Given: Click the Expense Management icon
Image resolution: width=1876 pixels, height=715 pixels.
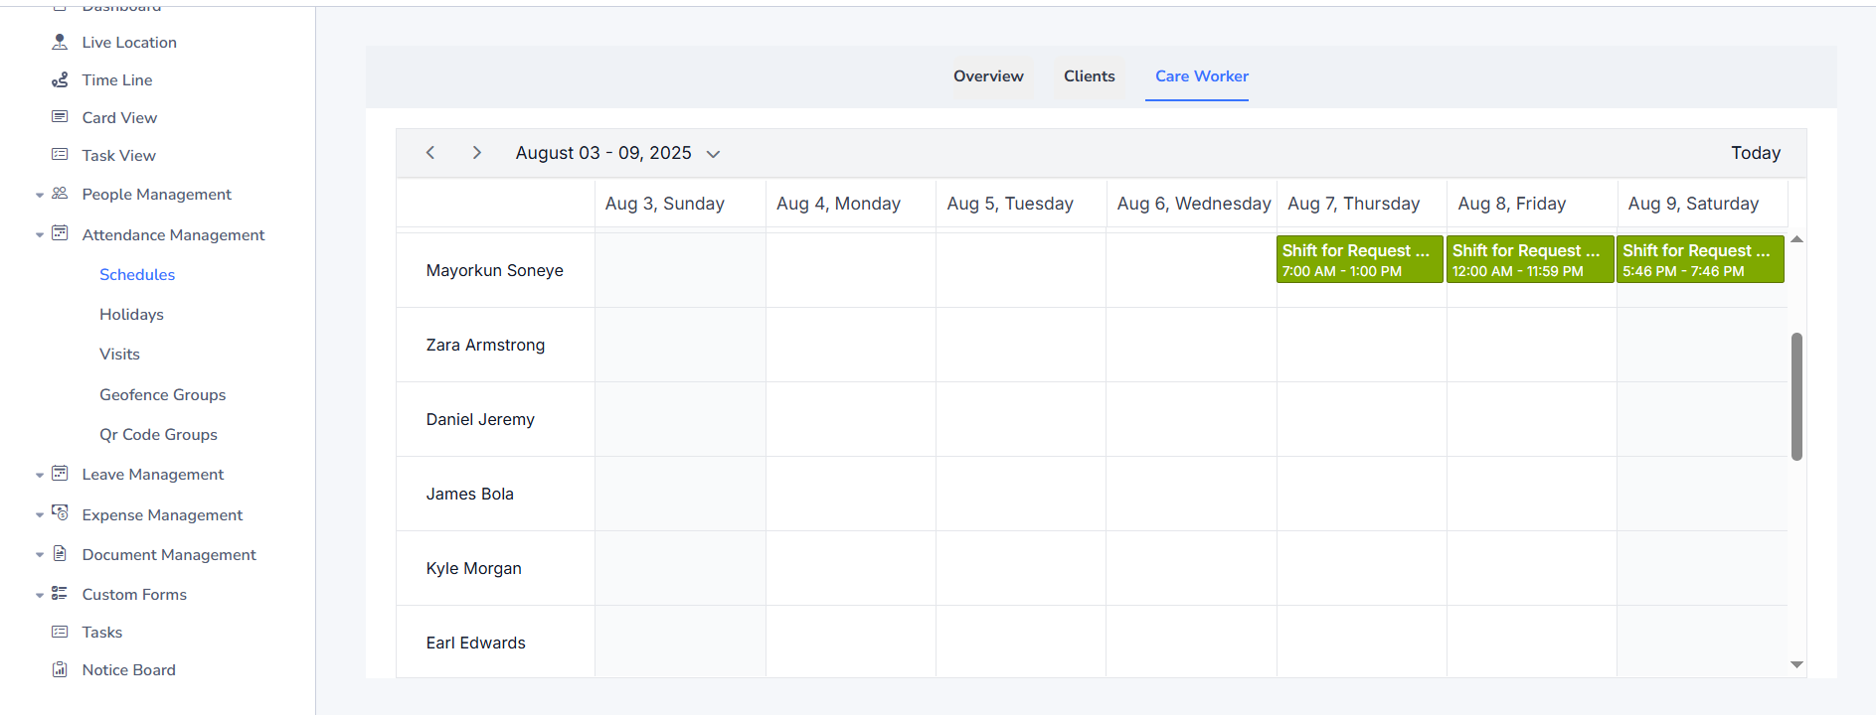Looking at the screenshot, I should (x=60, y=513).
